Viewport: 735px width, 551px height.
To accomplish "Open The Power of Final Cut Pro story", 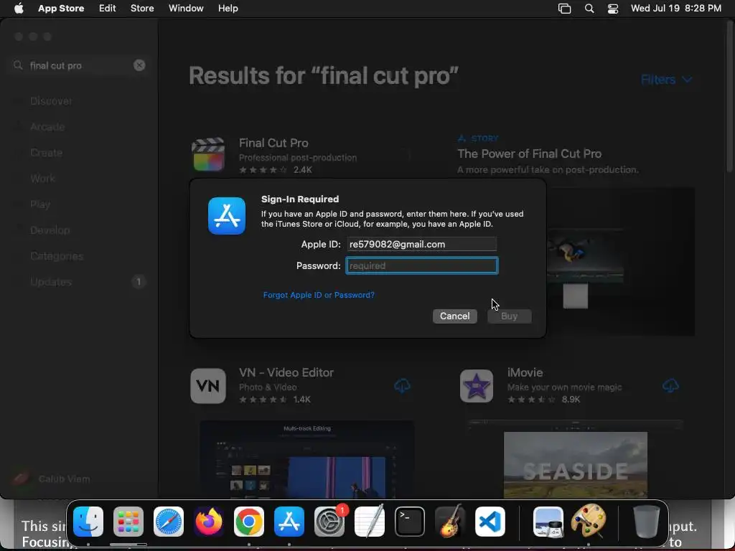I will pos(529,154).
